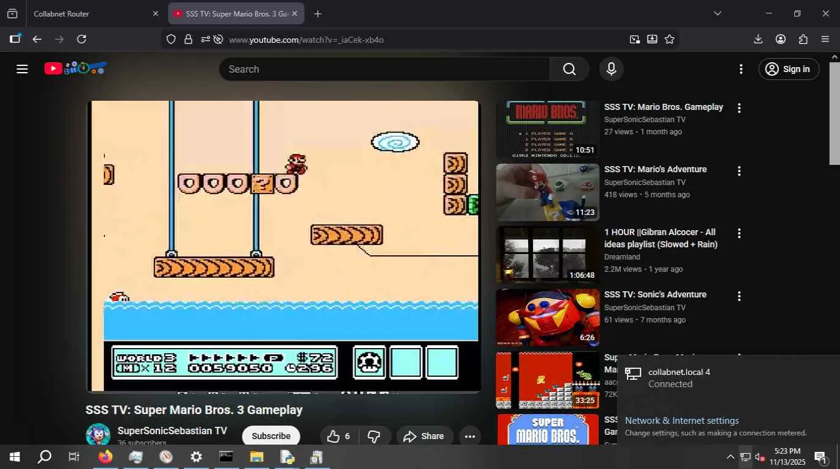This screenshot has height=469, width=840.
Task: Expand the list all tabs chevron
Action: [717, 13]
